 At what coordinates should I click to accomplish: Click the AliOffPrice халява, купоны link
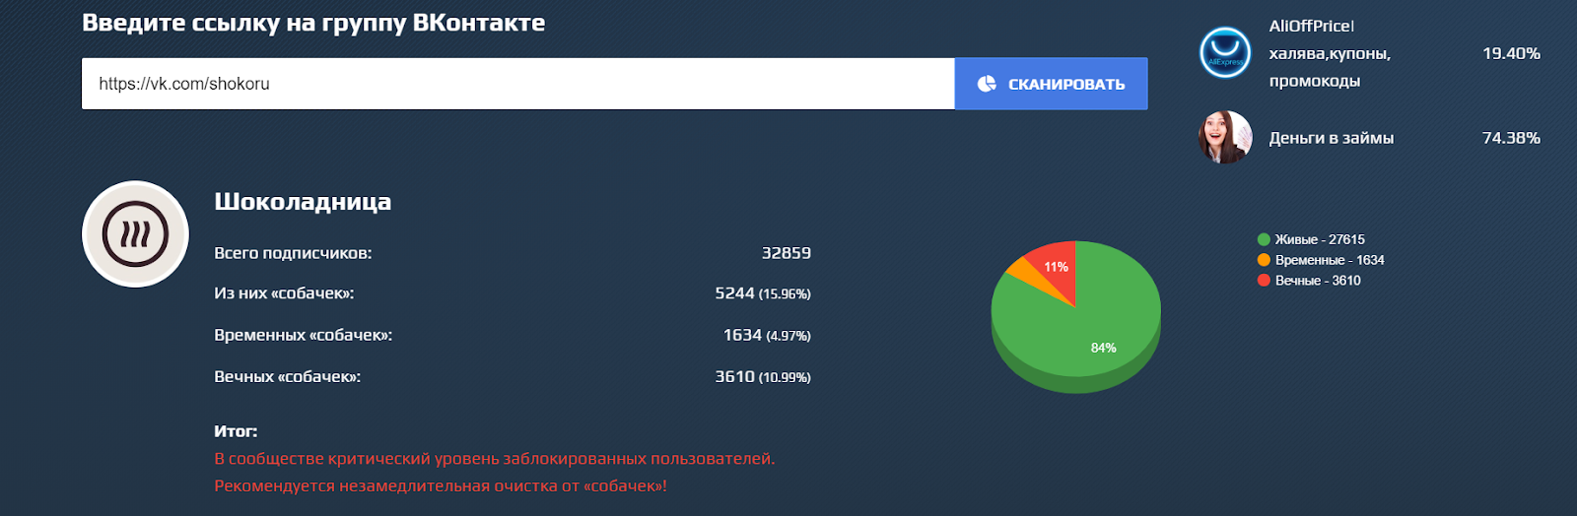click(1330, 53)
